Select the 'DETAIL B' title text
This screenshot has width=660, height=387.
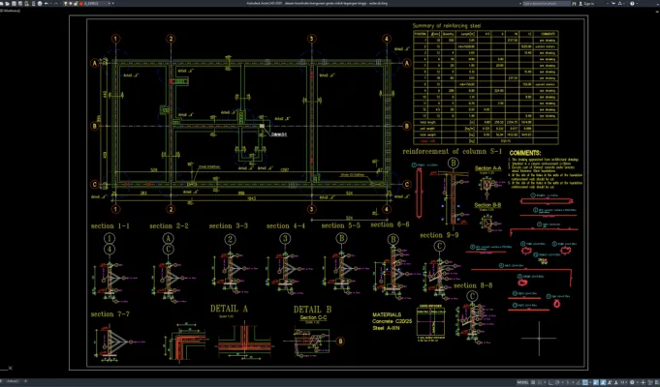(x=312, y=310)
